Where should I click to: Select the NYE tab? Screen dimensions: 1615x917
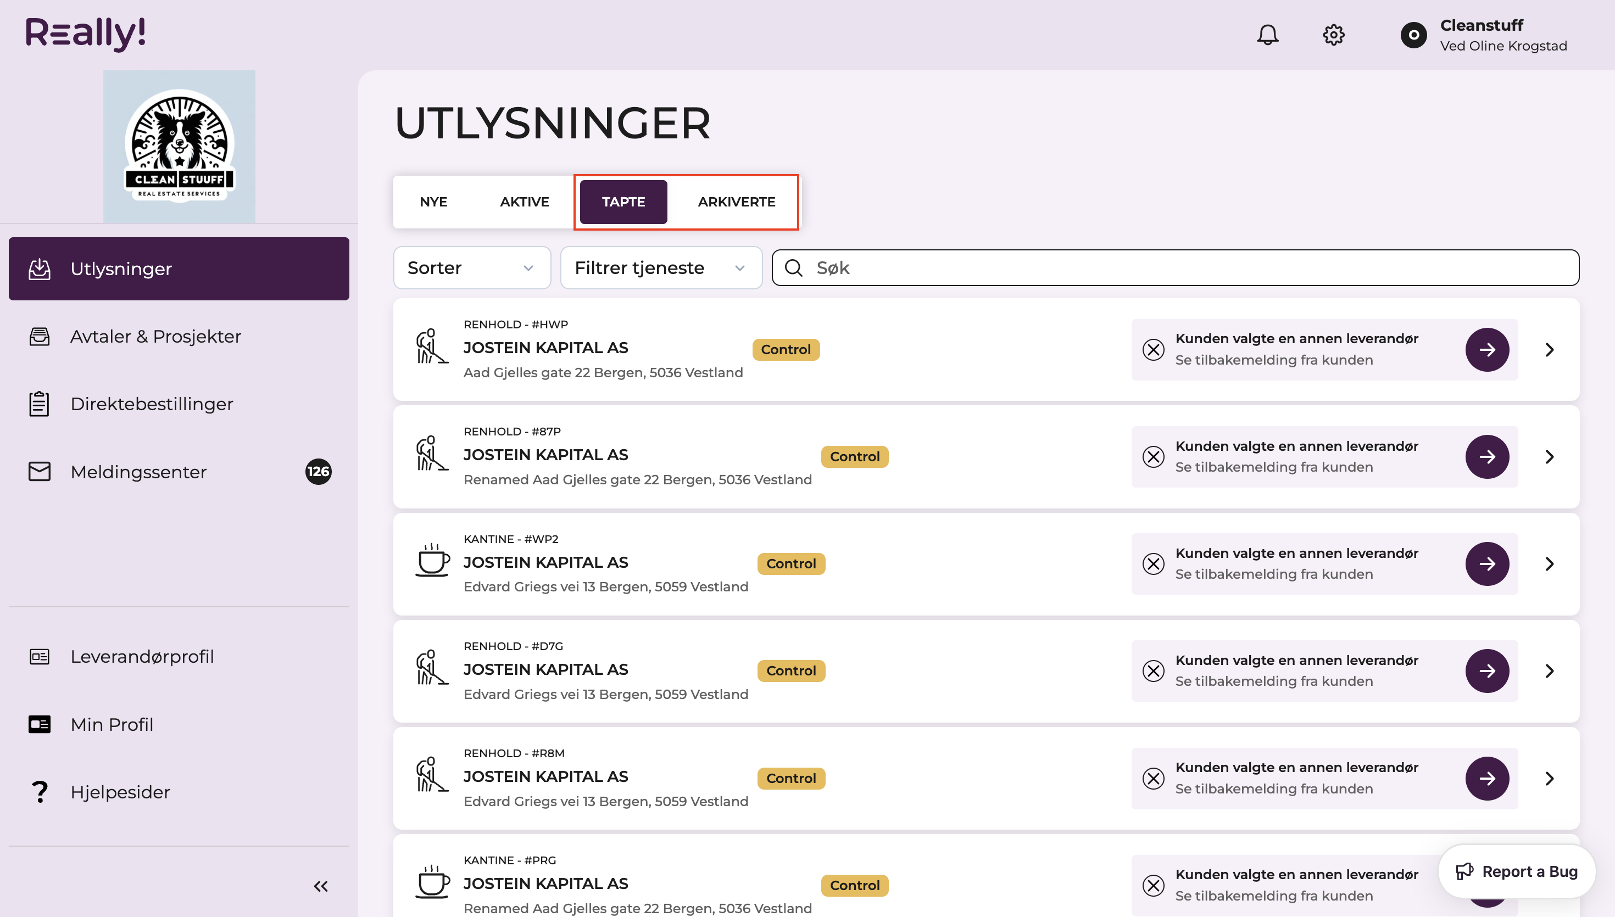pos(433,202)
